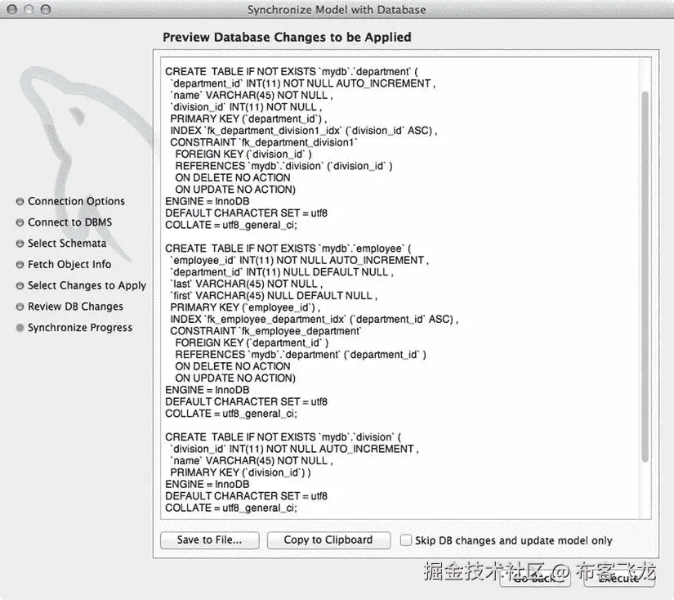Click the PRIMARY KEY (employee_id) line
The height and width of the screenshot is (600, 674).
(245, 307)
